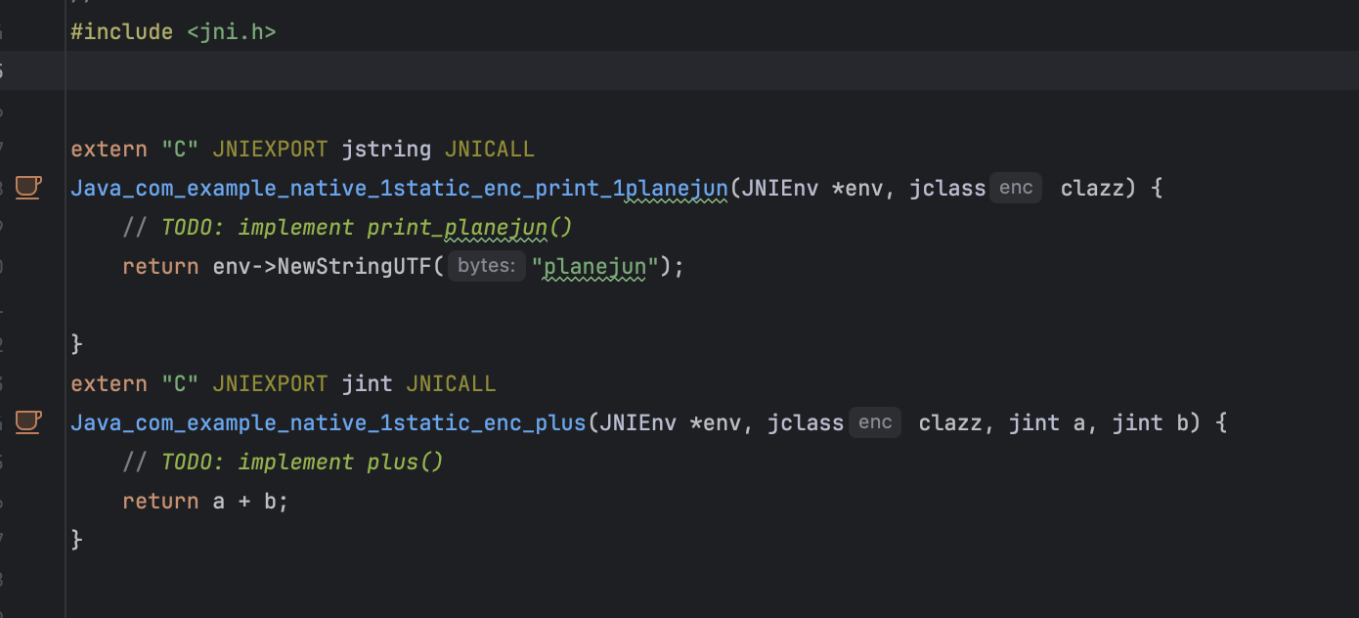Click the jint return type before JNICALL
1359x618 pixels.
pos(367,384)
